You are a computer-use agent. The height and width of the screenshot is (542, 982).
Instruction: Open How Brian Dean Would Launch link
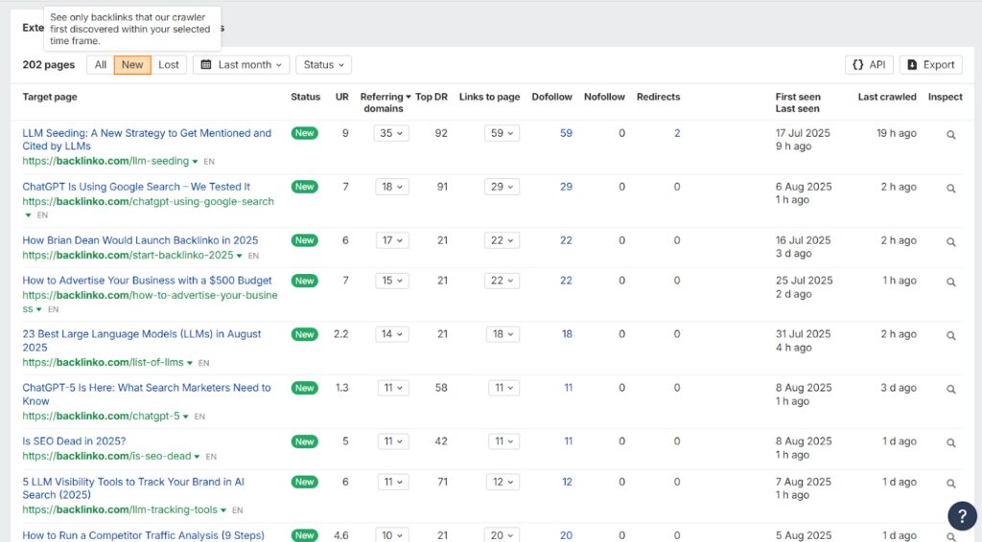[140, 240]
